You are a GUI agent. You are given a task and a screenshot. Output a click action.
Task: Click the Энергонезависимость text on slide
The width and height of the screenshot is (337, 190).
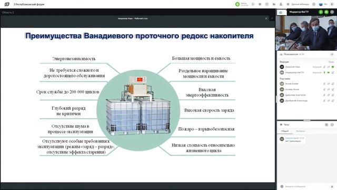[x=74, y=59]
